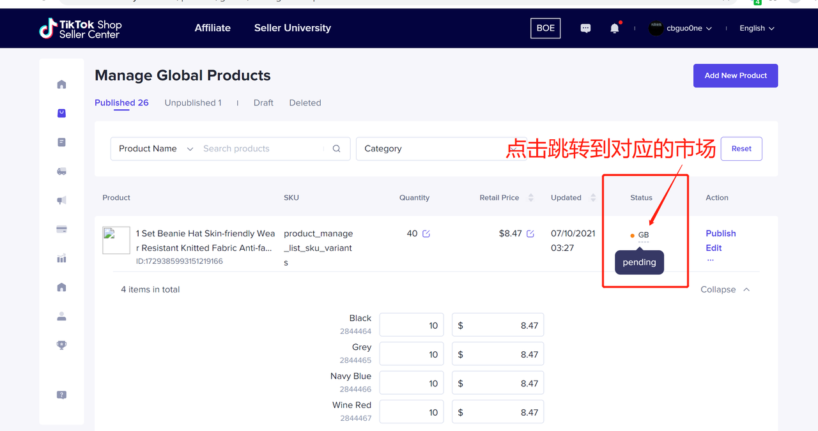
Task: Click the edit icon next to quantity 40
Action: click(x=426, y=234)
